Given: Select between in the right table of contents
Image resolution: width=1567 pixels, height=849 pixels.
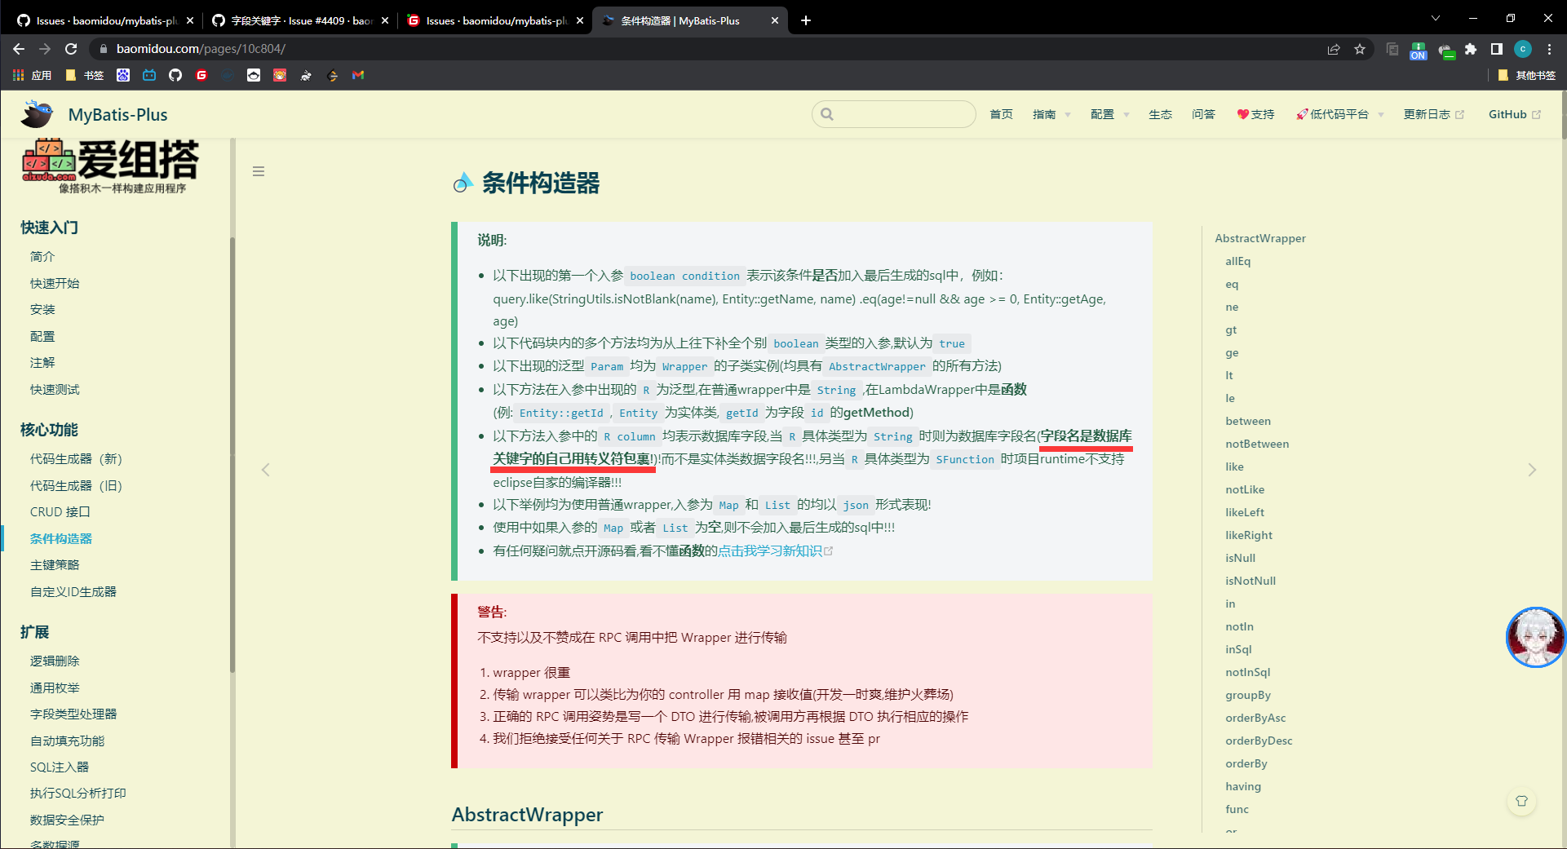Looking at the screenshot, I should [x=1247, y=421].
